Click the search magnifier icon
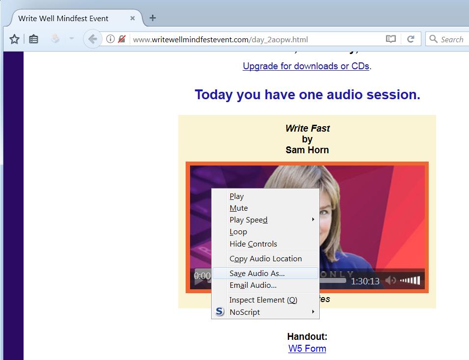Viewport: 469px width, 360px height. (433, 39)
